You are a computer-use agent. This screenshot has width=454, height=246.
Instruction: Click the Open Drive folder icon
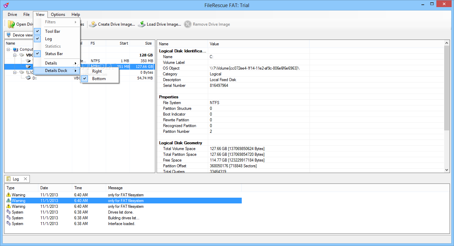pyautogui.click(x=11, y=24)
